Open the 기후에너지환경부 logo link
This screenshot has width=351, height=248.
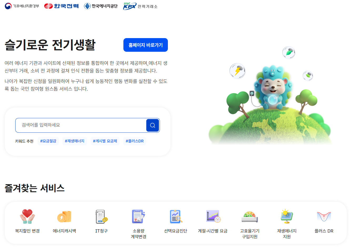coord(22,6)
